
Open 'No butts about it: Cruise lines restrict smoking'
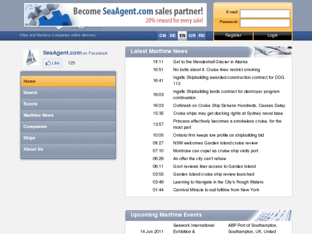click(216, 70)
